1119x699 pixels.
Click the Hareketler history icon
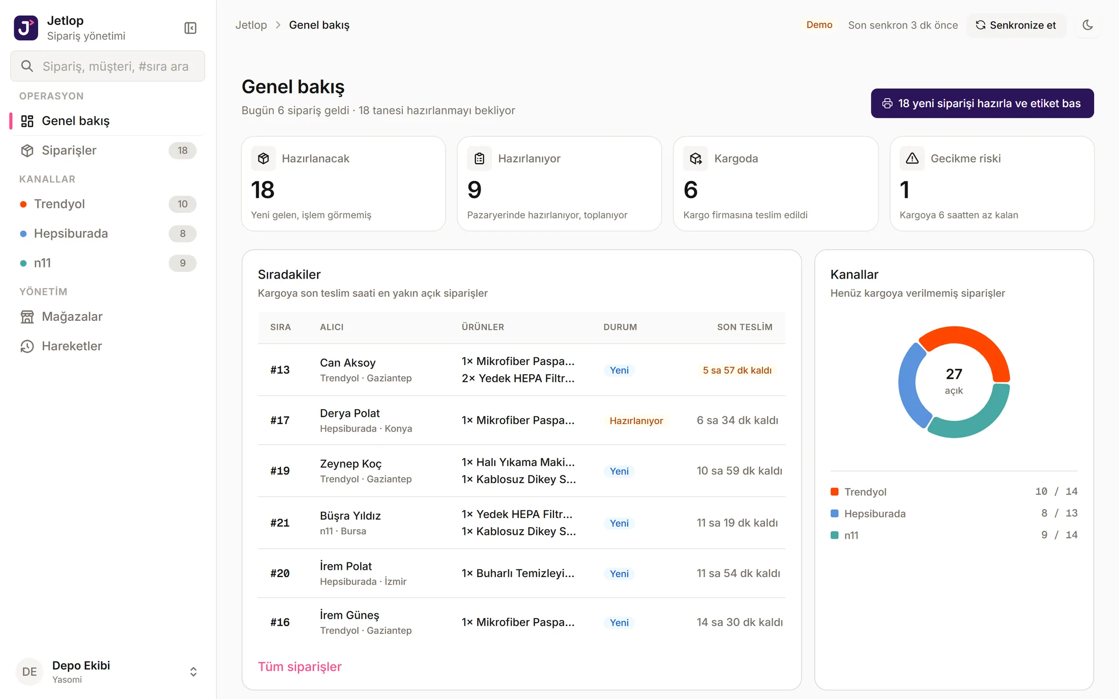(x=27, y=346)
